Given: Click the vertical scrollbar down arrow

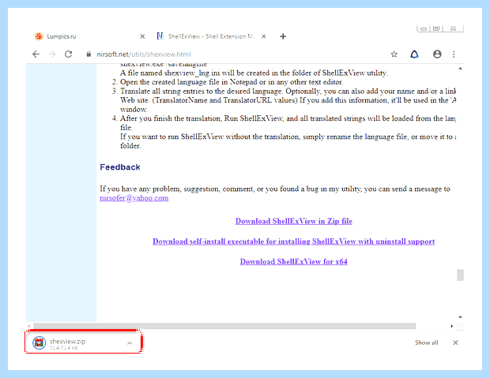Looking at the screenshot, I should 460,317.
